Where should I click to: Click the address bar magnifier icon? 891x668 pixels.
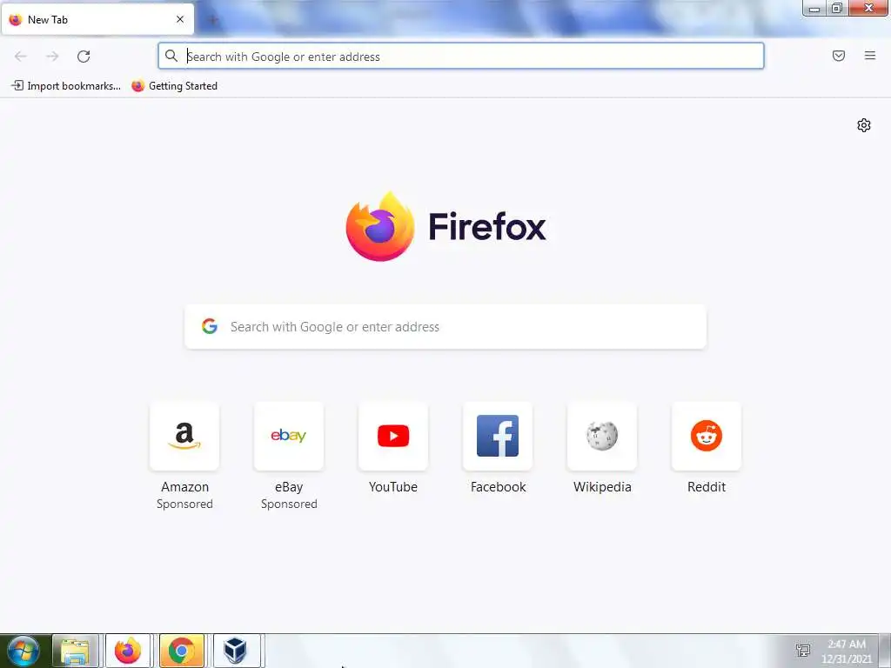(x=171, y=56)
